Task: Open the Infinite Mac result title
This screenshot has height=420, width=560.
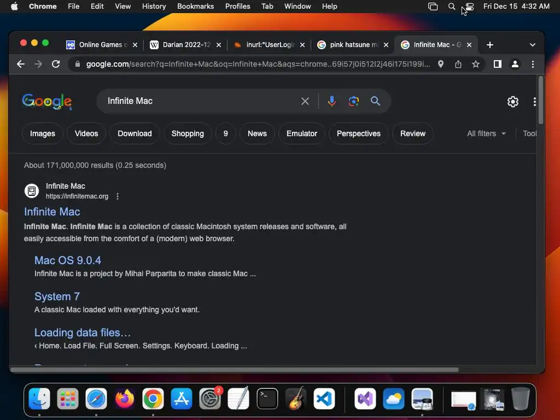Action: (52, 212)
